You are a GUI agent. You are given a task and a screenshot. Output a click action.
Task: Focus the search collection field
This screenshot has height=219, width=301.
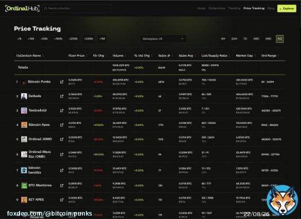[x=77, y=8]
